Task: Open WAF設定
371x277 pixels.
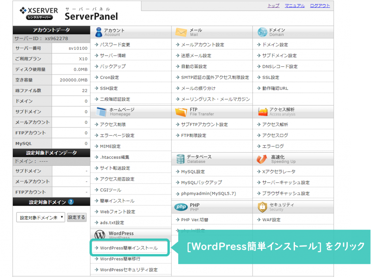Action: (x=271, y=220)
